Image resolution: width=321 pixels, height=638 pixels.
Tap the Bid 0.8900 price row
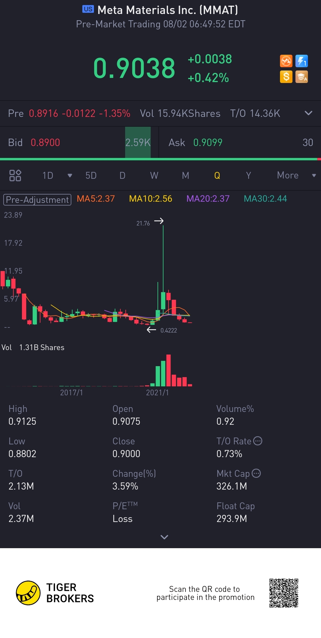(x=79, y=142)
